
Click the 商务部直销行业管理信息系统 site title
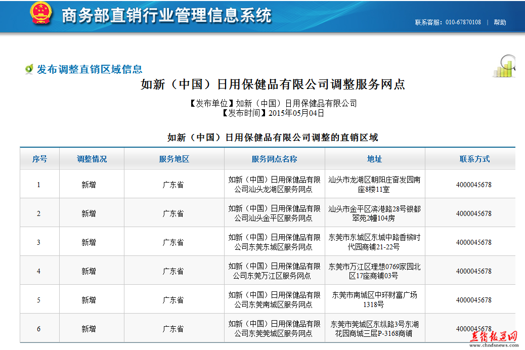166,15
